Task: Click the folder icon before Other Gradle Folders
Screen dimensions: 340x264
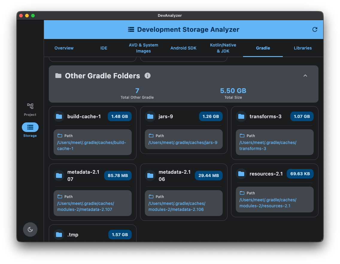Action: click(x=58, y=76)
